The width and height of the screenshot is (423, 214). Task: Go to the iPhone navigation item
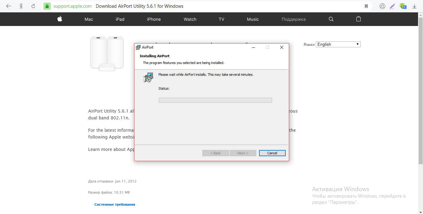pos(154,19)
